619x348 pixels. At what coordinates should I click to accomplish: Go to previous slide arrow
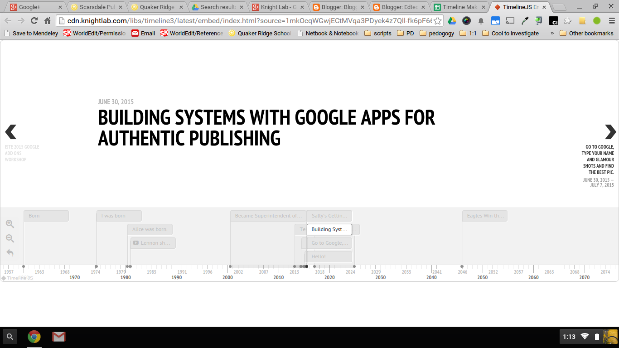point(11,132)
